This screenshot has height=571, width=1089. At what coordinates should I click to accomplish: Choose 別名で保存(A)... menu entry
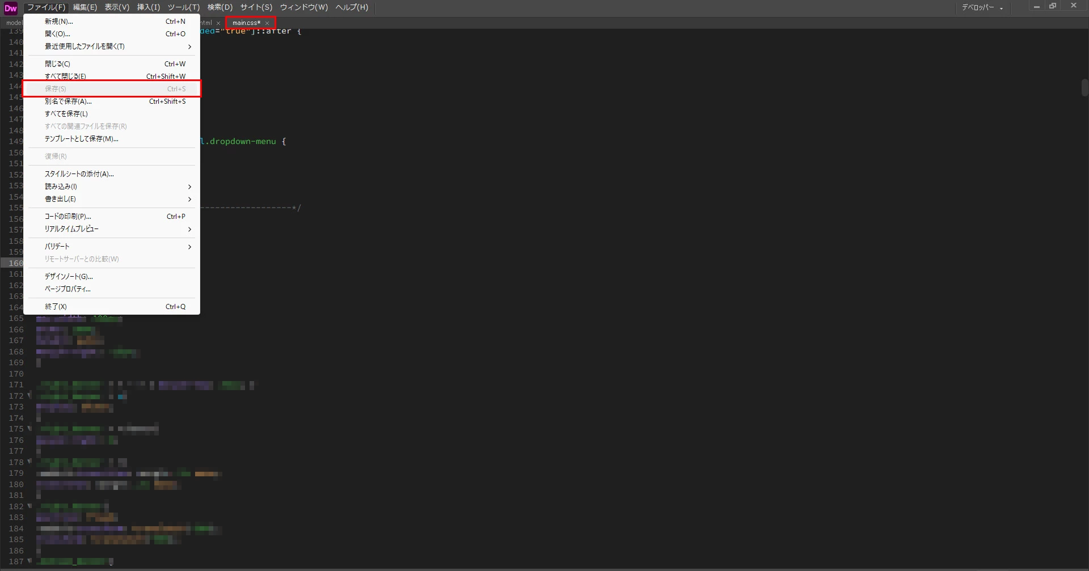[112, 101]
